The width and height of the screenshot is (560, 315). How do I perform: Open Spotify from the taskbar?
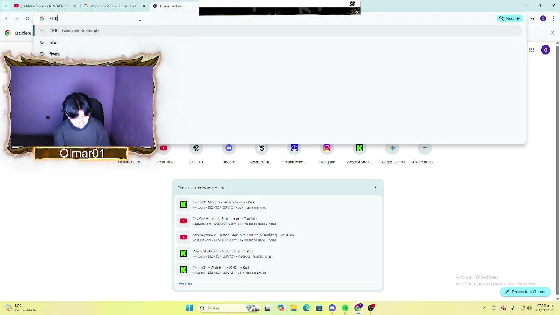coord(345,308)
